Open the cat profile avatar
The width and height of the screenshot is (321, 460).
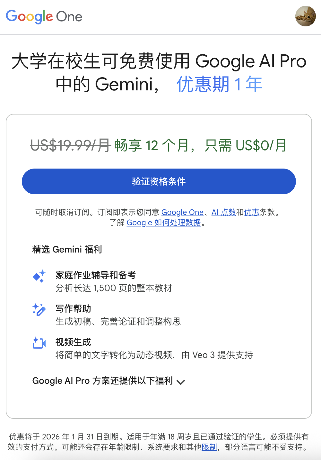305,16
